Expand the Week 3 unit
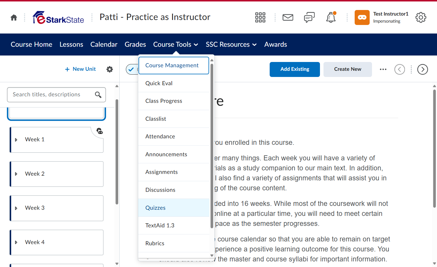 pyautogui.click(x=16, y=208)
